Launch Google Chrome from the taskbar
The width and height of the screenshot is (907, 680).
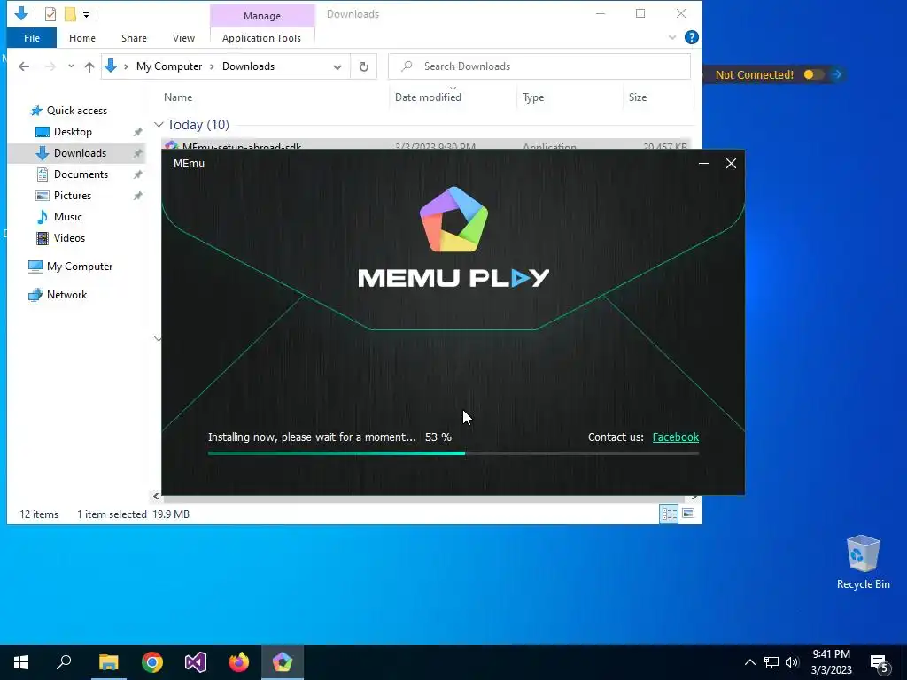(x=152, y=662)
